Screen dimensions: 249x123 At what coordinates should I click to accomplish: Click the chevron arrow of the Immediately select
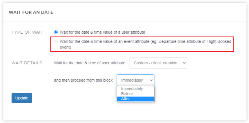[x=151, y=80]
